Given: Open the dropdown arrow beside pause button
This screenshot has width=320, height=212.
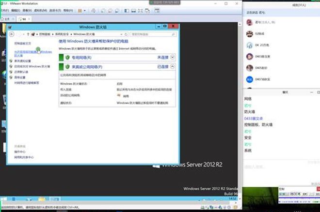Looking at the screenshot, I should click(85, 11).
